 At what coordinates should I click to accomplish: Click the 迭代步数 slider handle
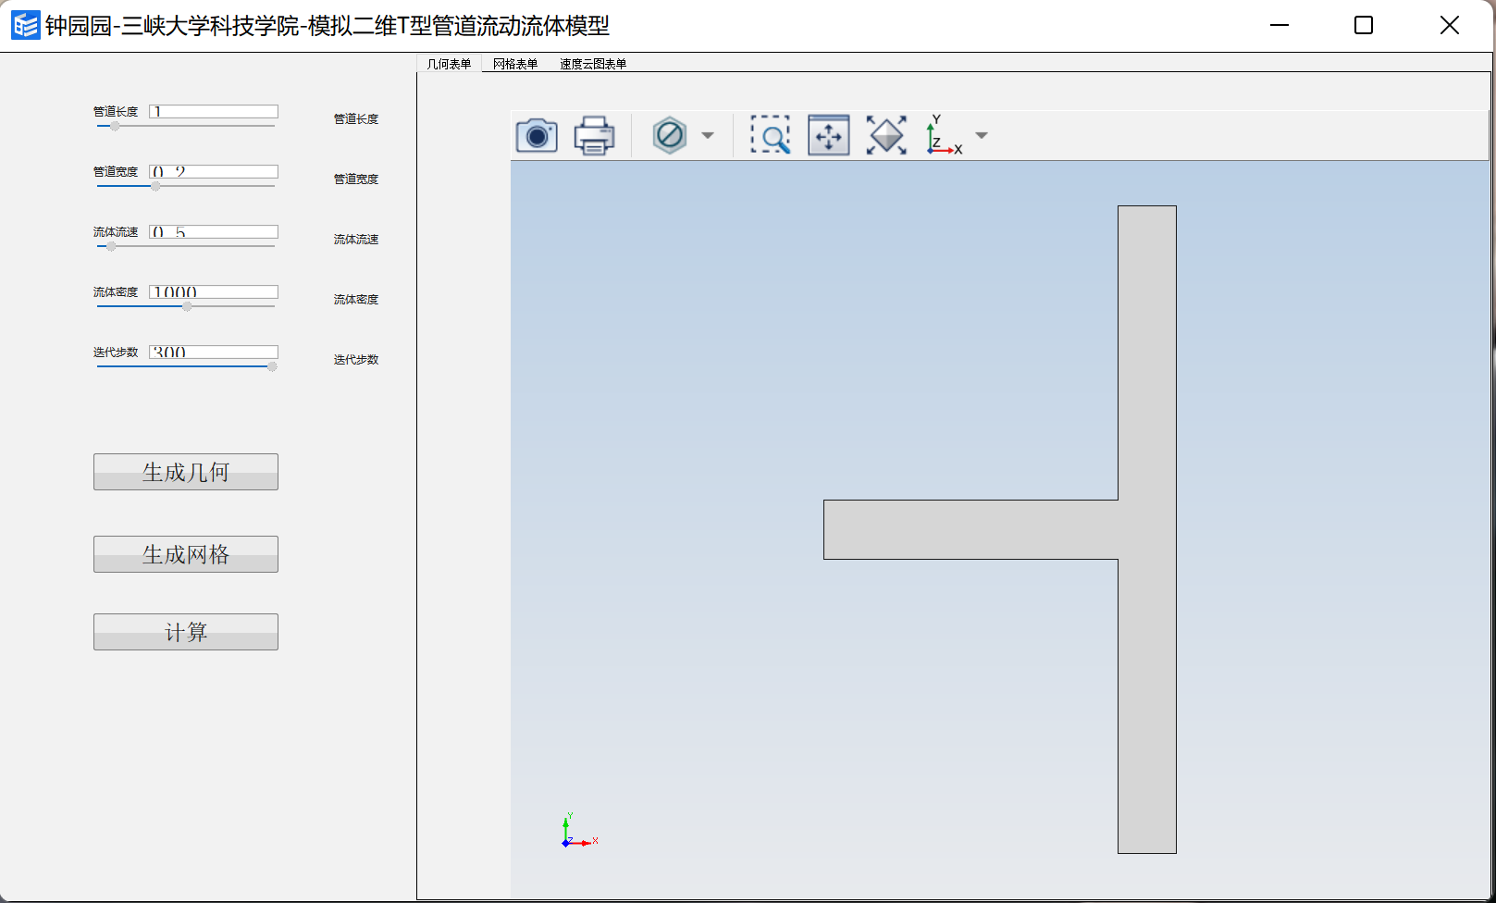[x=272, y=366]
